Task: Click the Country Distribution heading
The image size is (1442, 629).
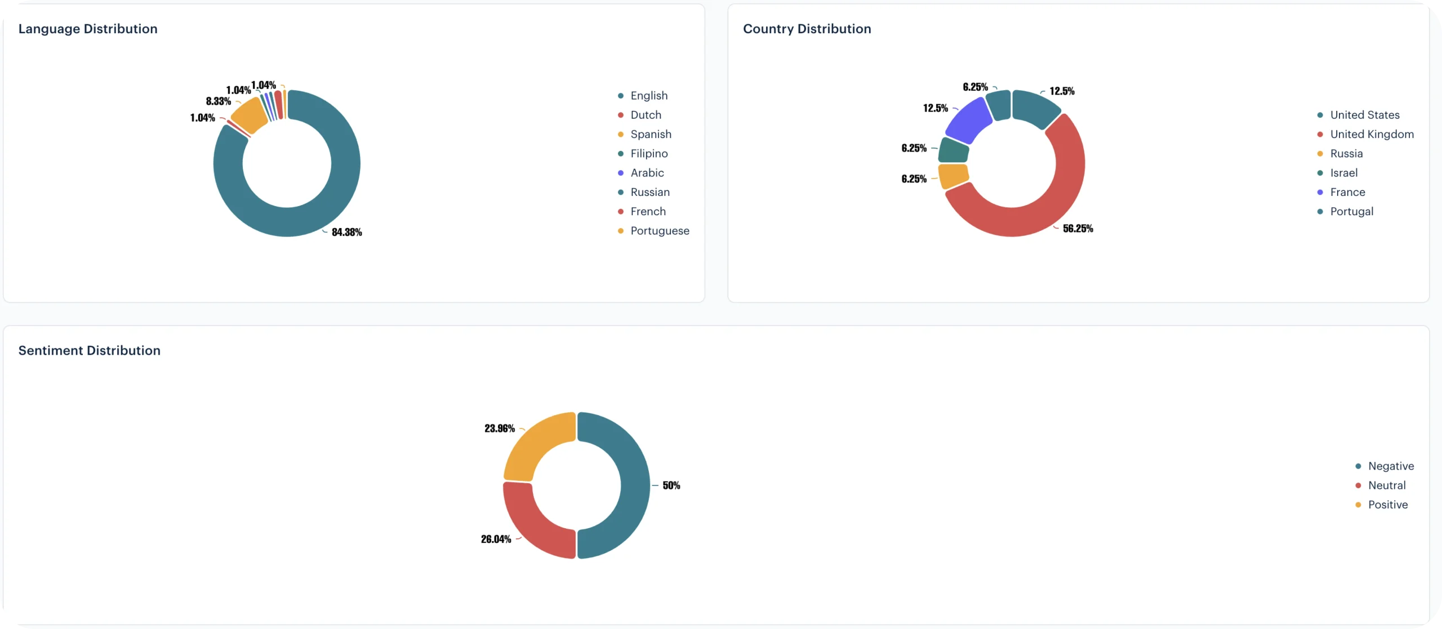Action: (x=807, y=29)
